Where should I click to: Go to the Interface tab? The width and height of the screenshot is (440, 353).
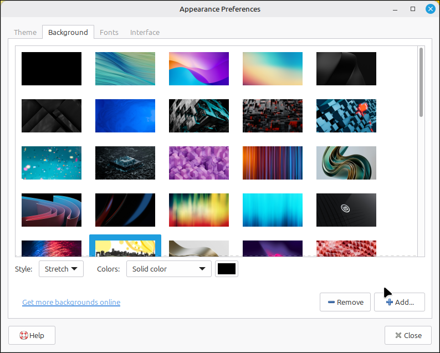[145, 32]
